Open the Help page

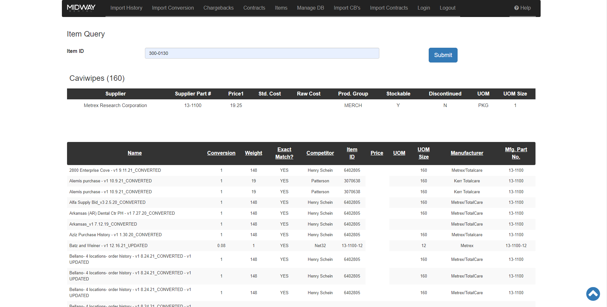click(x=522, y=8)
